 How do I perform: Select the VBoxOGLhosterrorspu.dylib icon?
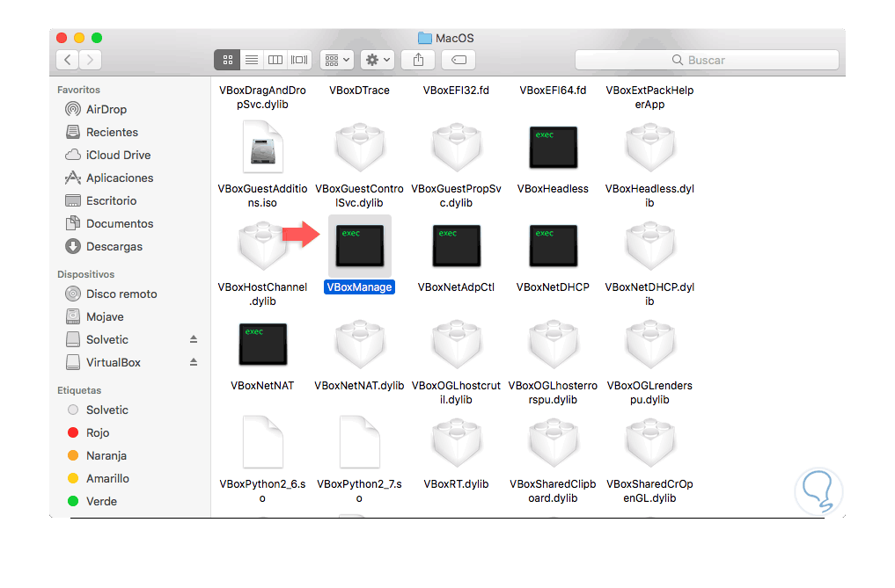pyautogui.click(x=553, y=344)
